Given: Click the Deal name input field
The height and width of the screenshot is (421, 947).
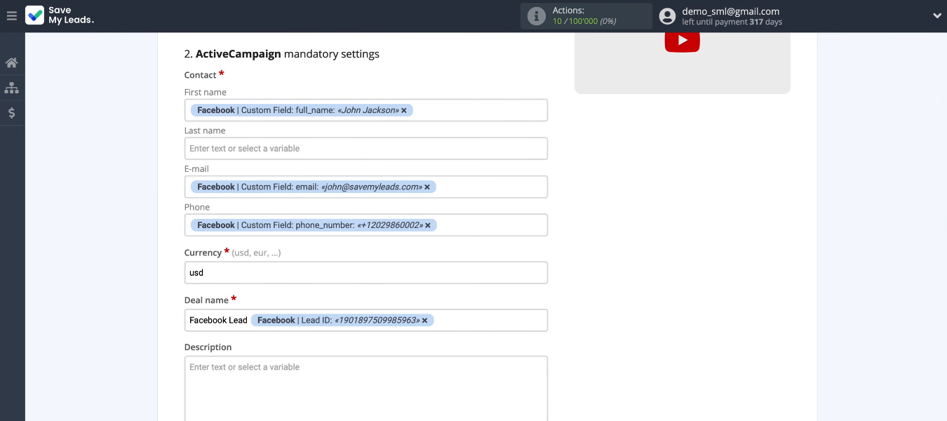Looking at the screenshot, I should (365, 320).
